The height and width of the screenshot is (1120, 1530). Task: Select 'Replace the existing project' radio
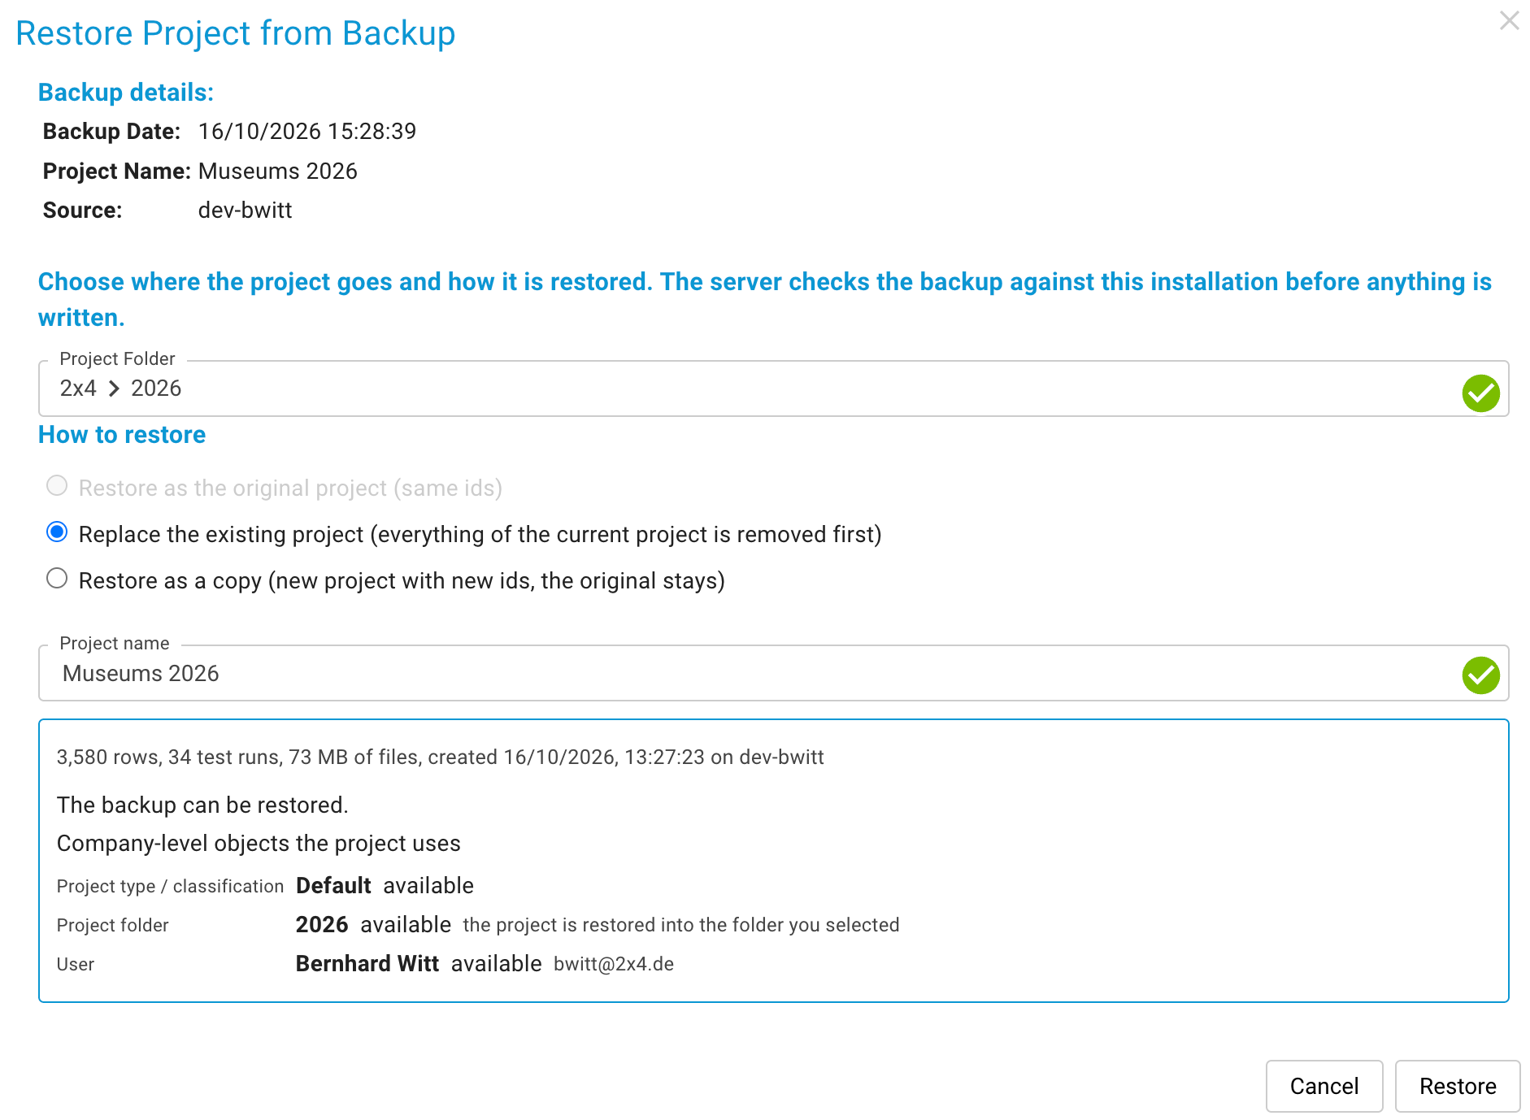[x=57, y=532]
